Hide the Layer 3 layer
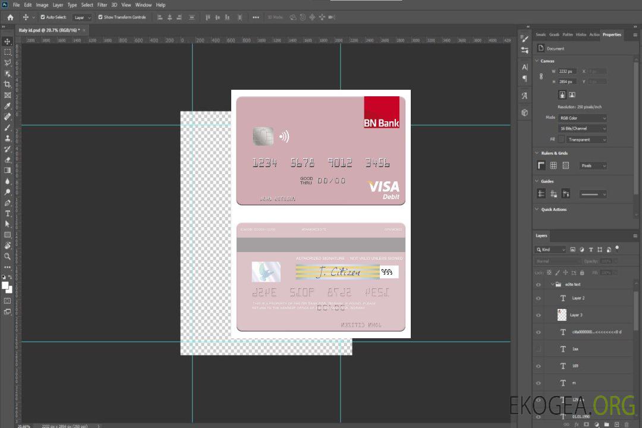This screenshot has height=428, width=642. [x=539, y=316]
